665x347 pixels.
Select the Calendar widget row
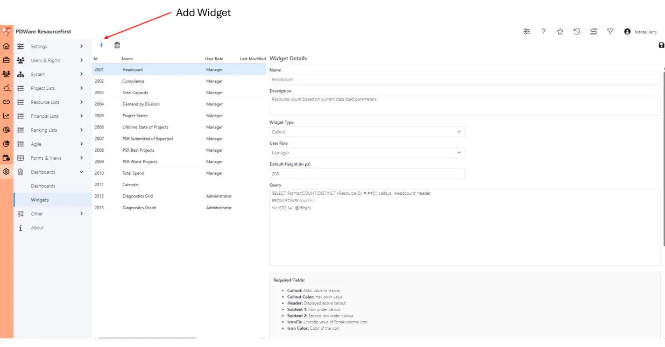tap(179, 185)
